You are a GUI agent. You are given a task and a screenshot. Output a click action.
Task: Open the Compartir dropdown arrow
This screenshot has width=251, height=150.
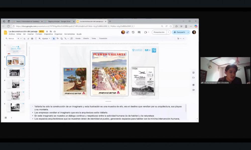[x=188, y=32]
